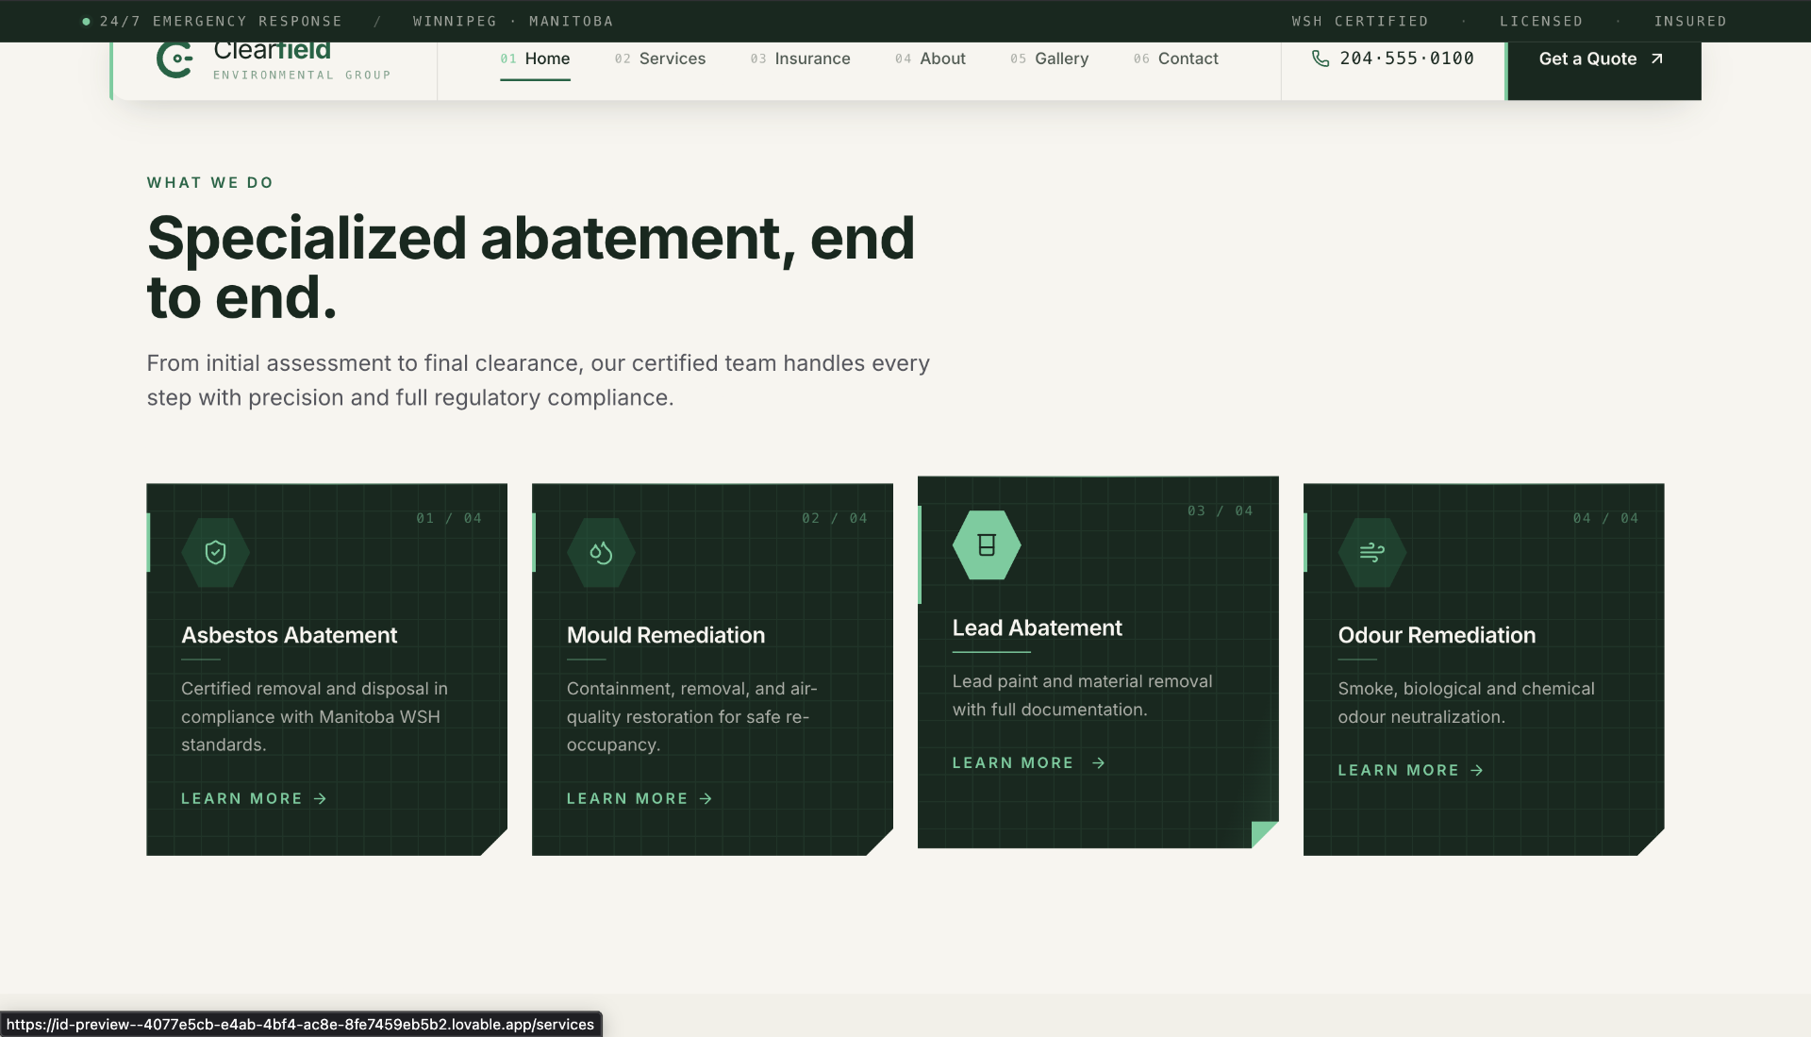The height and width of the screenshot is (1037, 1811).
Task: Click 'INSURED' in the top bar
Action: 1690,21
